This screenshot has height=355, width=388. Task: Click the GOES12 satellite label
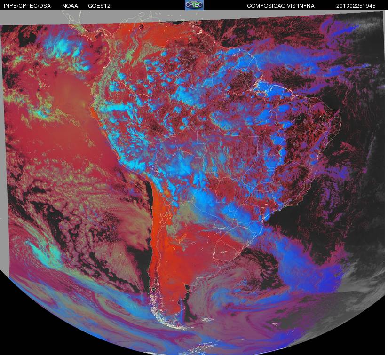tap(99, 6)
